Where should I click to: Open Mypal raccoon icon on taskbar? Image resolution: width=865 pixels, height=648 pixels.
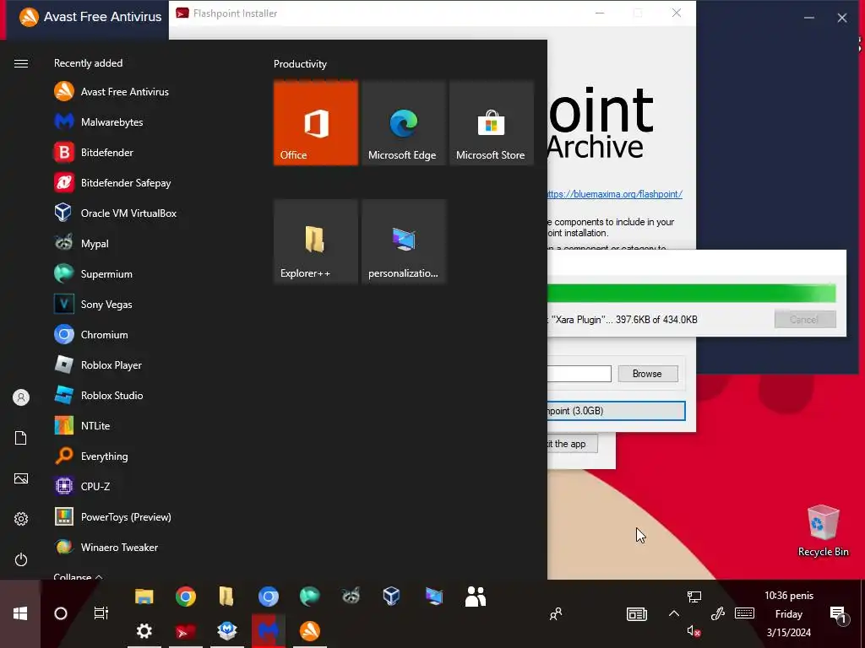(351, 597)
